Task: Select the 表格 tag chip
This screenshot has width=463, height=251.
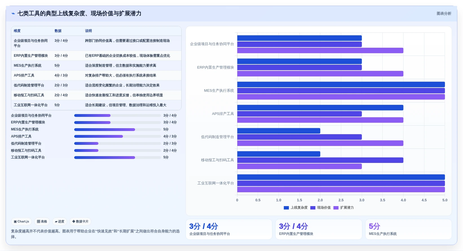Action: click(x=42, y=222)
